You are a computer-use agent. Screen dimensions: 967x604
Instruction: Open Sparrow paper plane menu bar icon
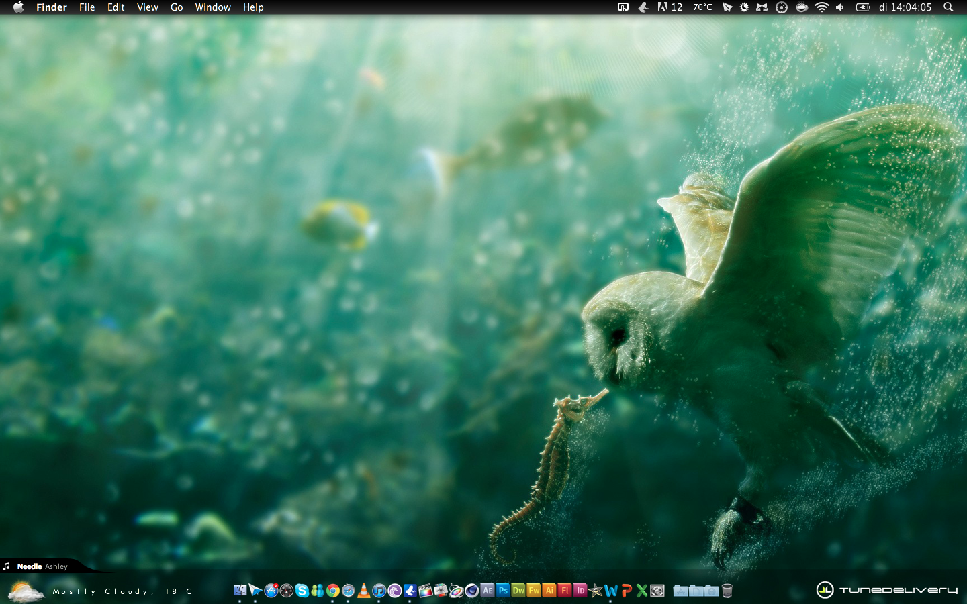point(727,7)
